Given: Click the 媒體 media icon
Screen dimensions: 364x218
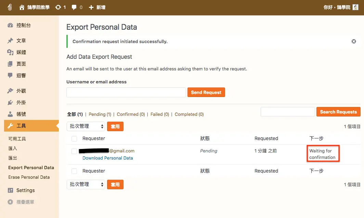Looking at the screenshot, I should [10, 52].
